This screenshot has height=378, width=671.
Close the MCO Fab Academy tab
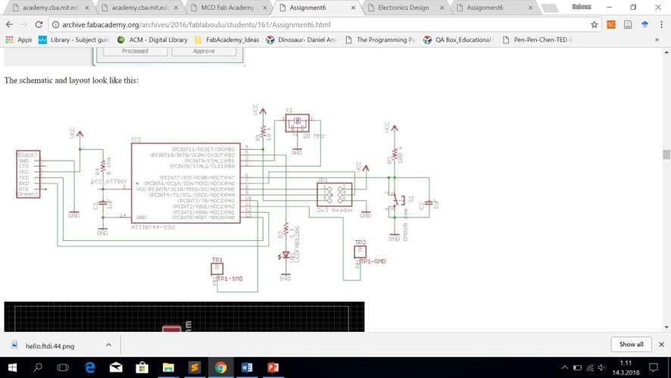pos(264,8)
